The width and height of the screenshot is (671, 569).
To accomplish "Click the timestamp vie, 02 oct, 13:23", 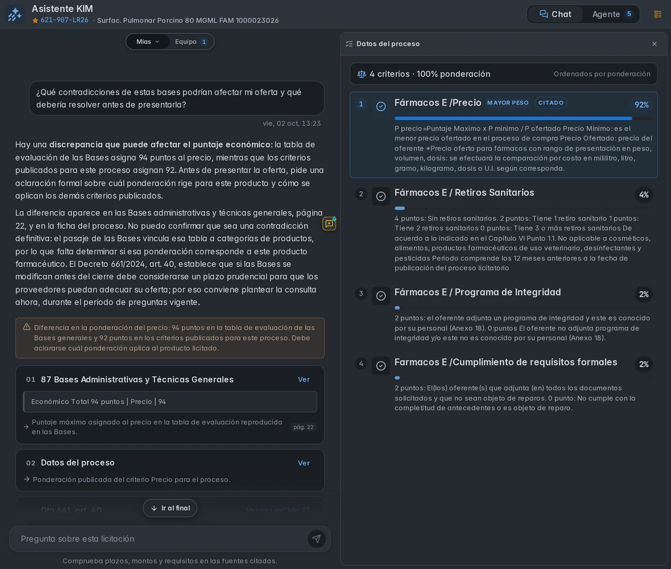I will [291, 123].
